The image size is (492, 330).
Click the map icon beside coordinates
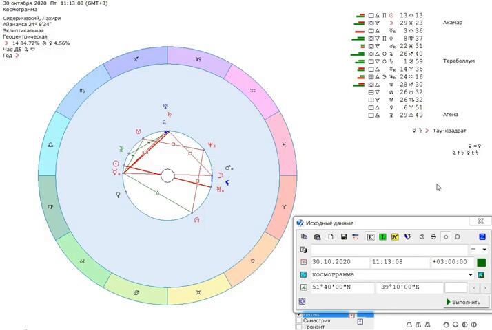click(303, 287)
